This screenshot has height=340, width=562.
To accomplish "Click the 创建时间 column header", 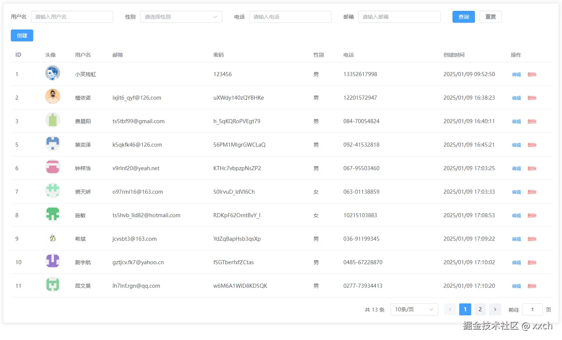I will click(454, 55).
